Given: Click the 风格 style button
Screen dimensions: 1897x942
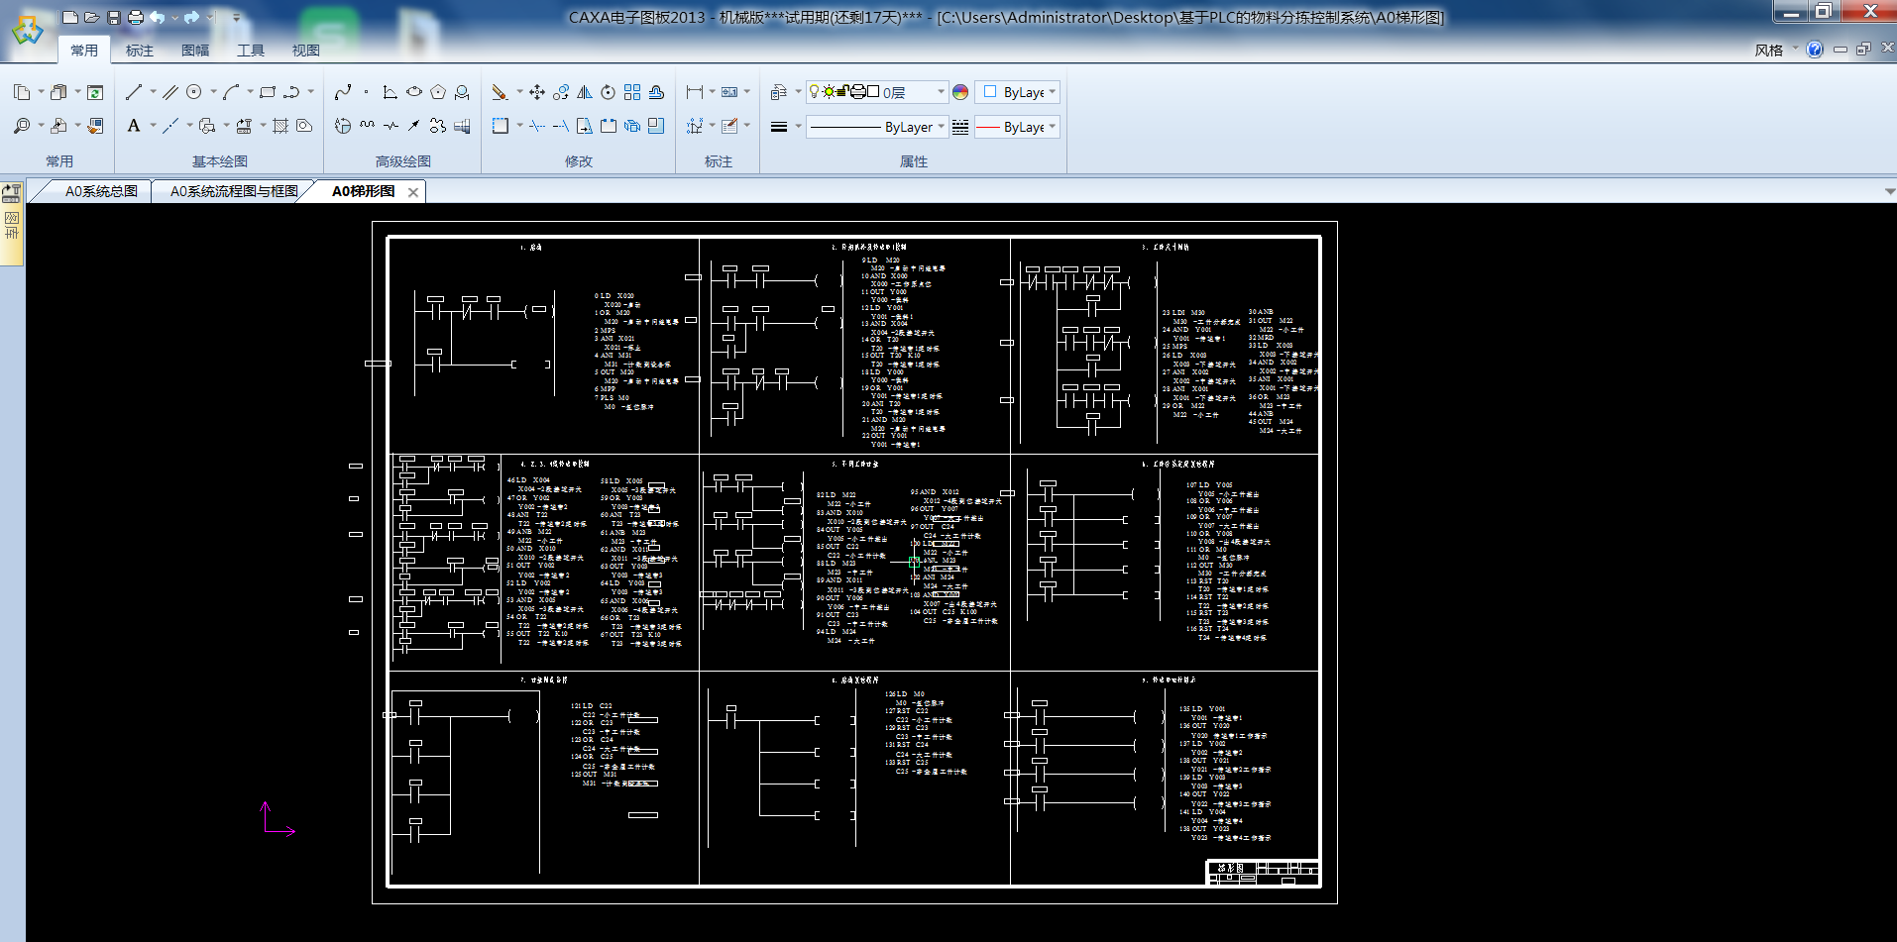Looking at the screenshot, I should point(1768,51).
